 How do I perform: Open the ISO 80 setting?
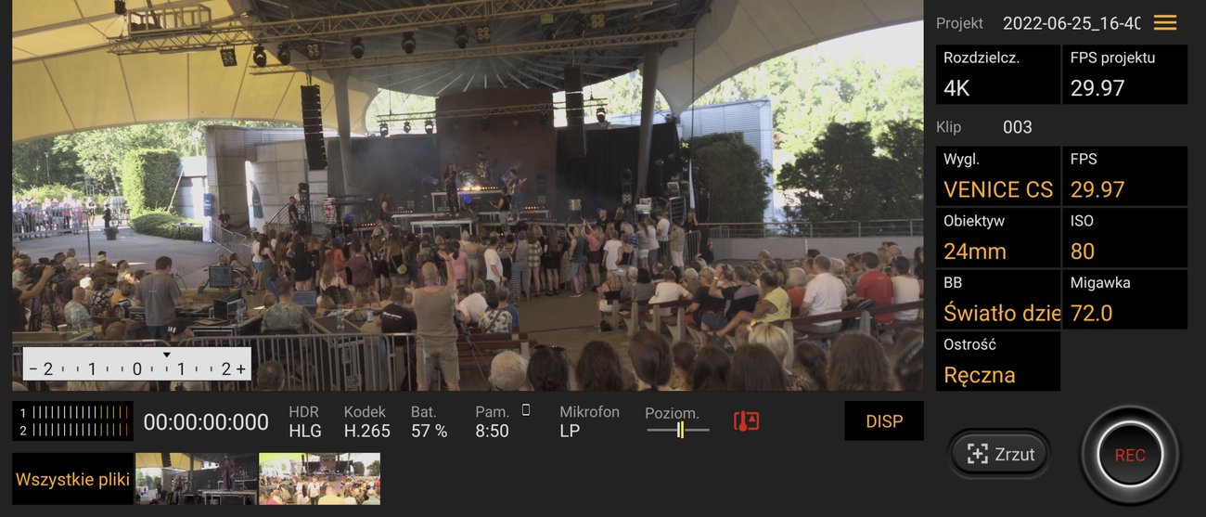coord(1124,238)
